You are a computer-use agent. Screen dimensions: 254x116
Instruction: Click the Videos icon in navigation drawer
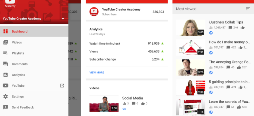coord(5,42)
